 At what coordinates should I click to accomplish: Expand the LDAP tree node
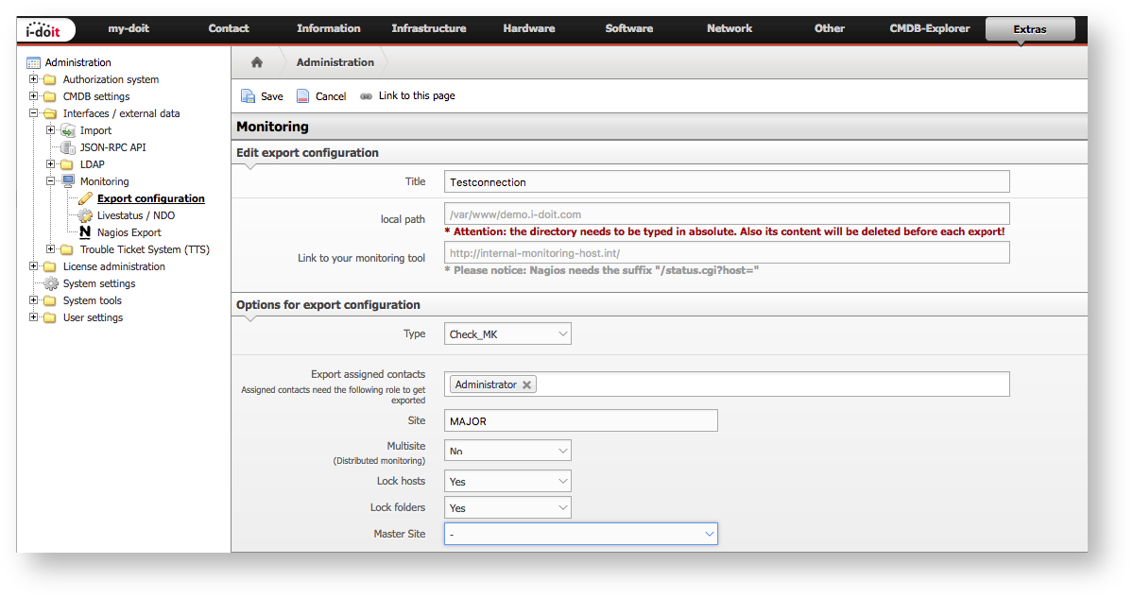coord(51,164)
